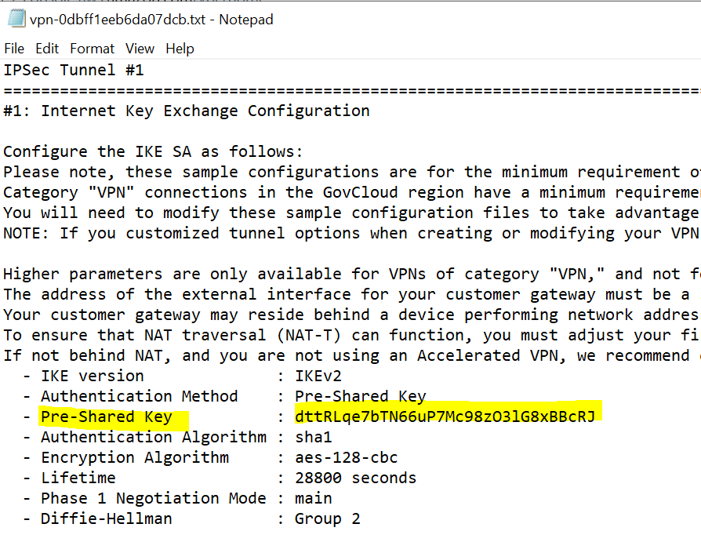This screenshot has height=542, width=701.
Task: Open the File menu
Action: (x=14, y=49)
